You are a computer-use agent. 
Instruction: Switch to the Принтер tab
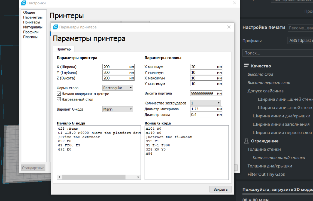tap(63, 49)
